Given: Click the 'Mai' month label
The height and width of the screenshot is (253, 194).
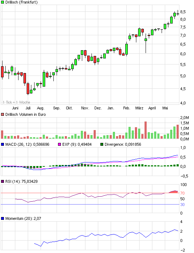Looking at the screenshot, I should point(165,108).
